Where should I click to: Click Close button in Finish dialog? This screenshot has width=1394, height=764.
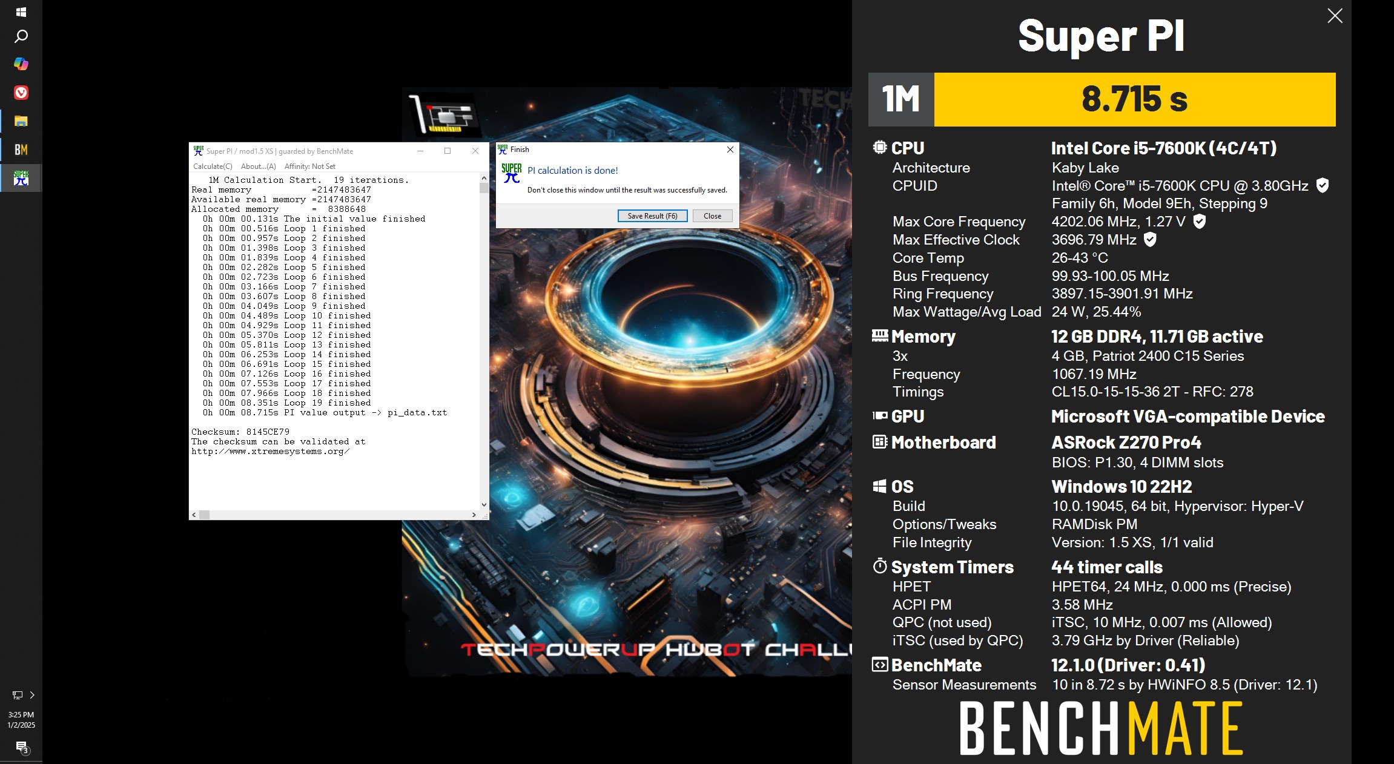tap(712, 216)
